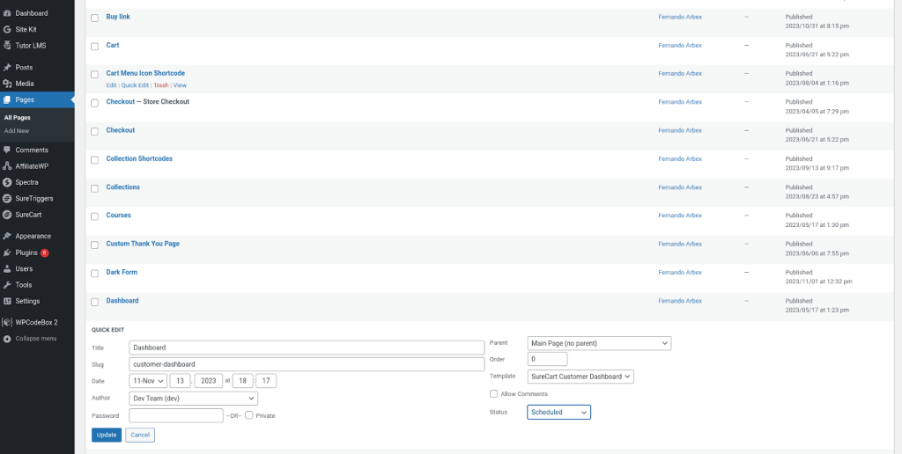Click the Plugins plug icon
The width and height of the screenshot is (902, 454).
pyautogui.click(x=7, y=253)
